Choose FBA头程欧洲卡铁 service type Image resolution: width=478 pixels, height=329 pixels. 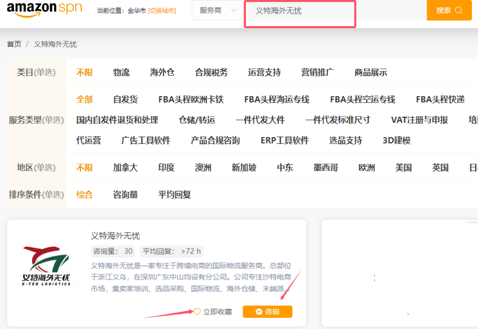tap(191, 100)
